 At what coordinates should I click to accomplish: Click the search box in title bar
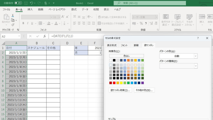pos(150,3)
